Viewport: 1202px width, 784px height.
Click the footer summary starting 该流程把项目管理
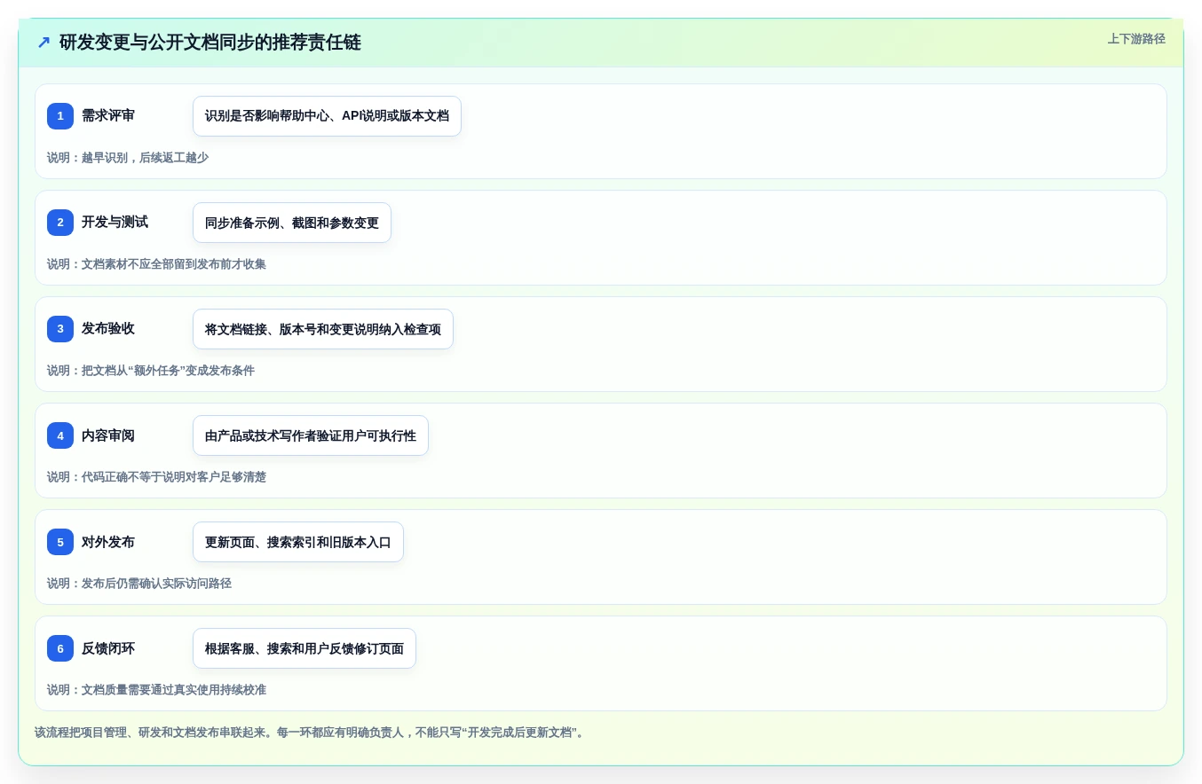pos(311,733)
